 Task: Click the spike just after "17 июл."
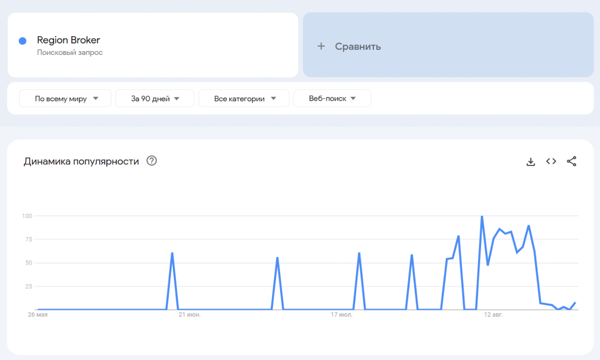pos(359,254)
